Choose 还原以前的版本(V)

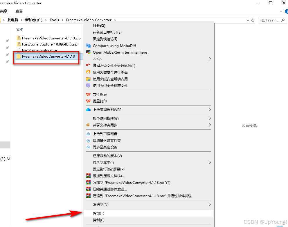[107, 156]
